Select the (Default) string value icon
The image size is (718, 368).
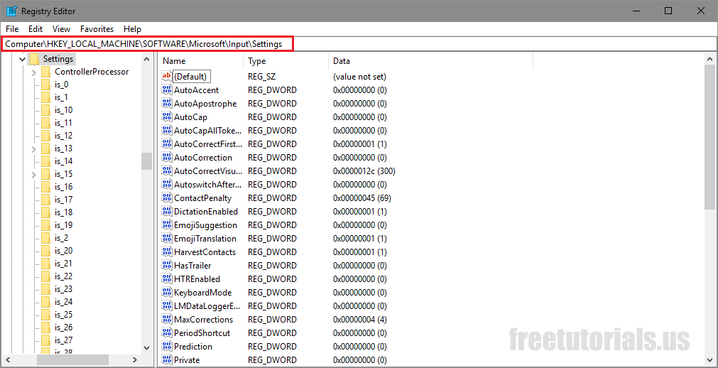(x=167, y=77)
